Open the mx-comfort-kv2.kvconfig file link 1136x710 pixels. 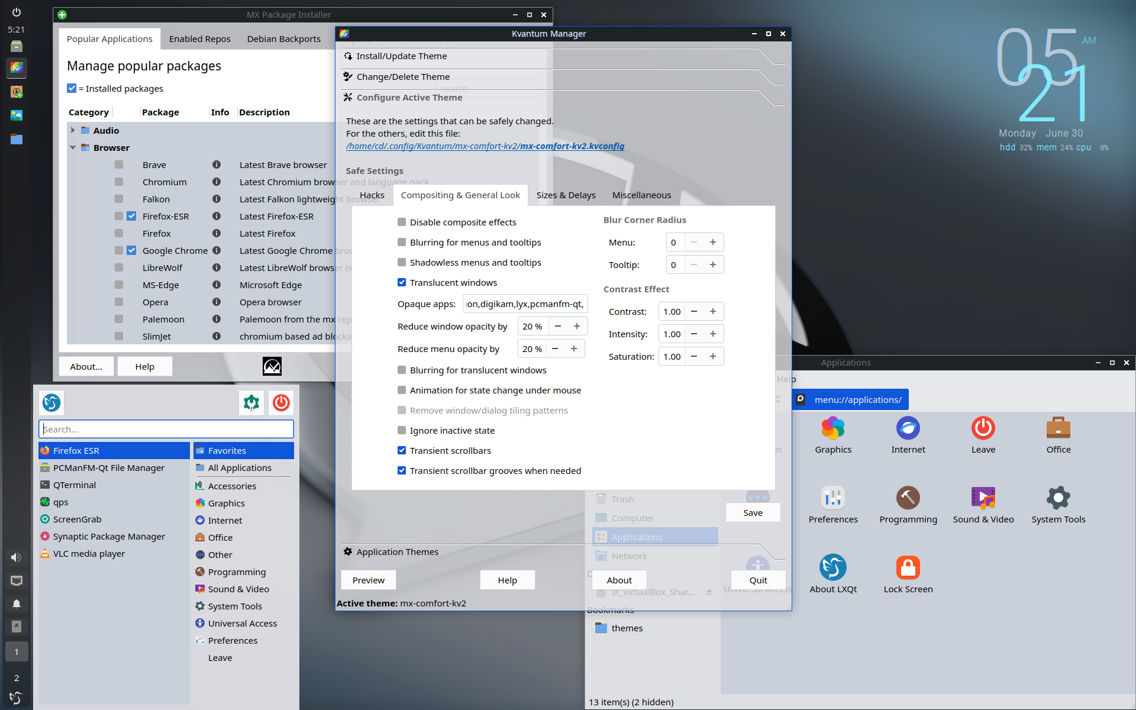[x=485, y=146]
